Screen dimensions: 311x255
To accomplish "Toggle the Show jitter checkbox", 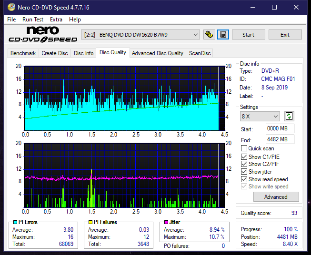I will 244,172.
